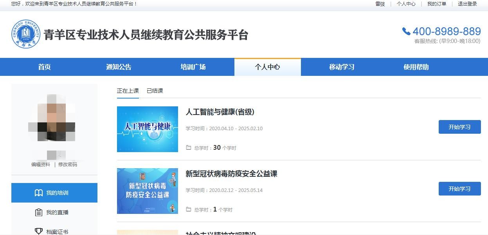Click the 退出登录 link at top

point(467,4)
